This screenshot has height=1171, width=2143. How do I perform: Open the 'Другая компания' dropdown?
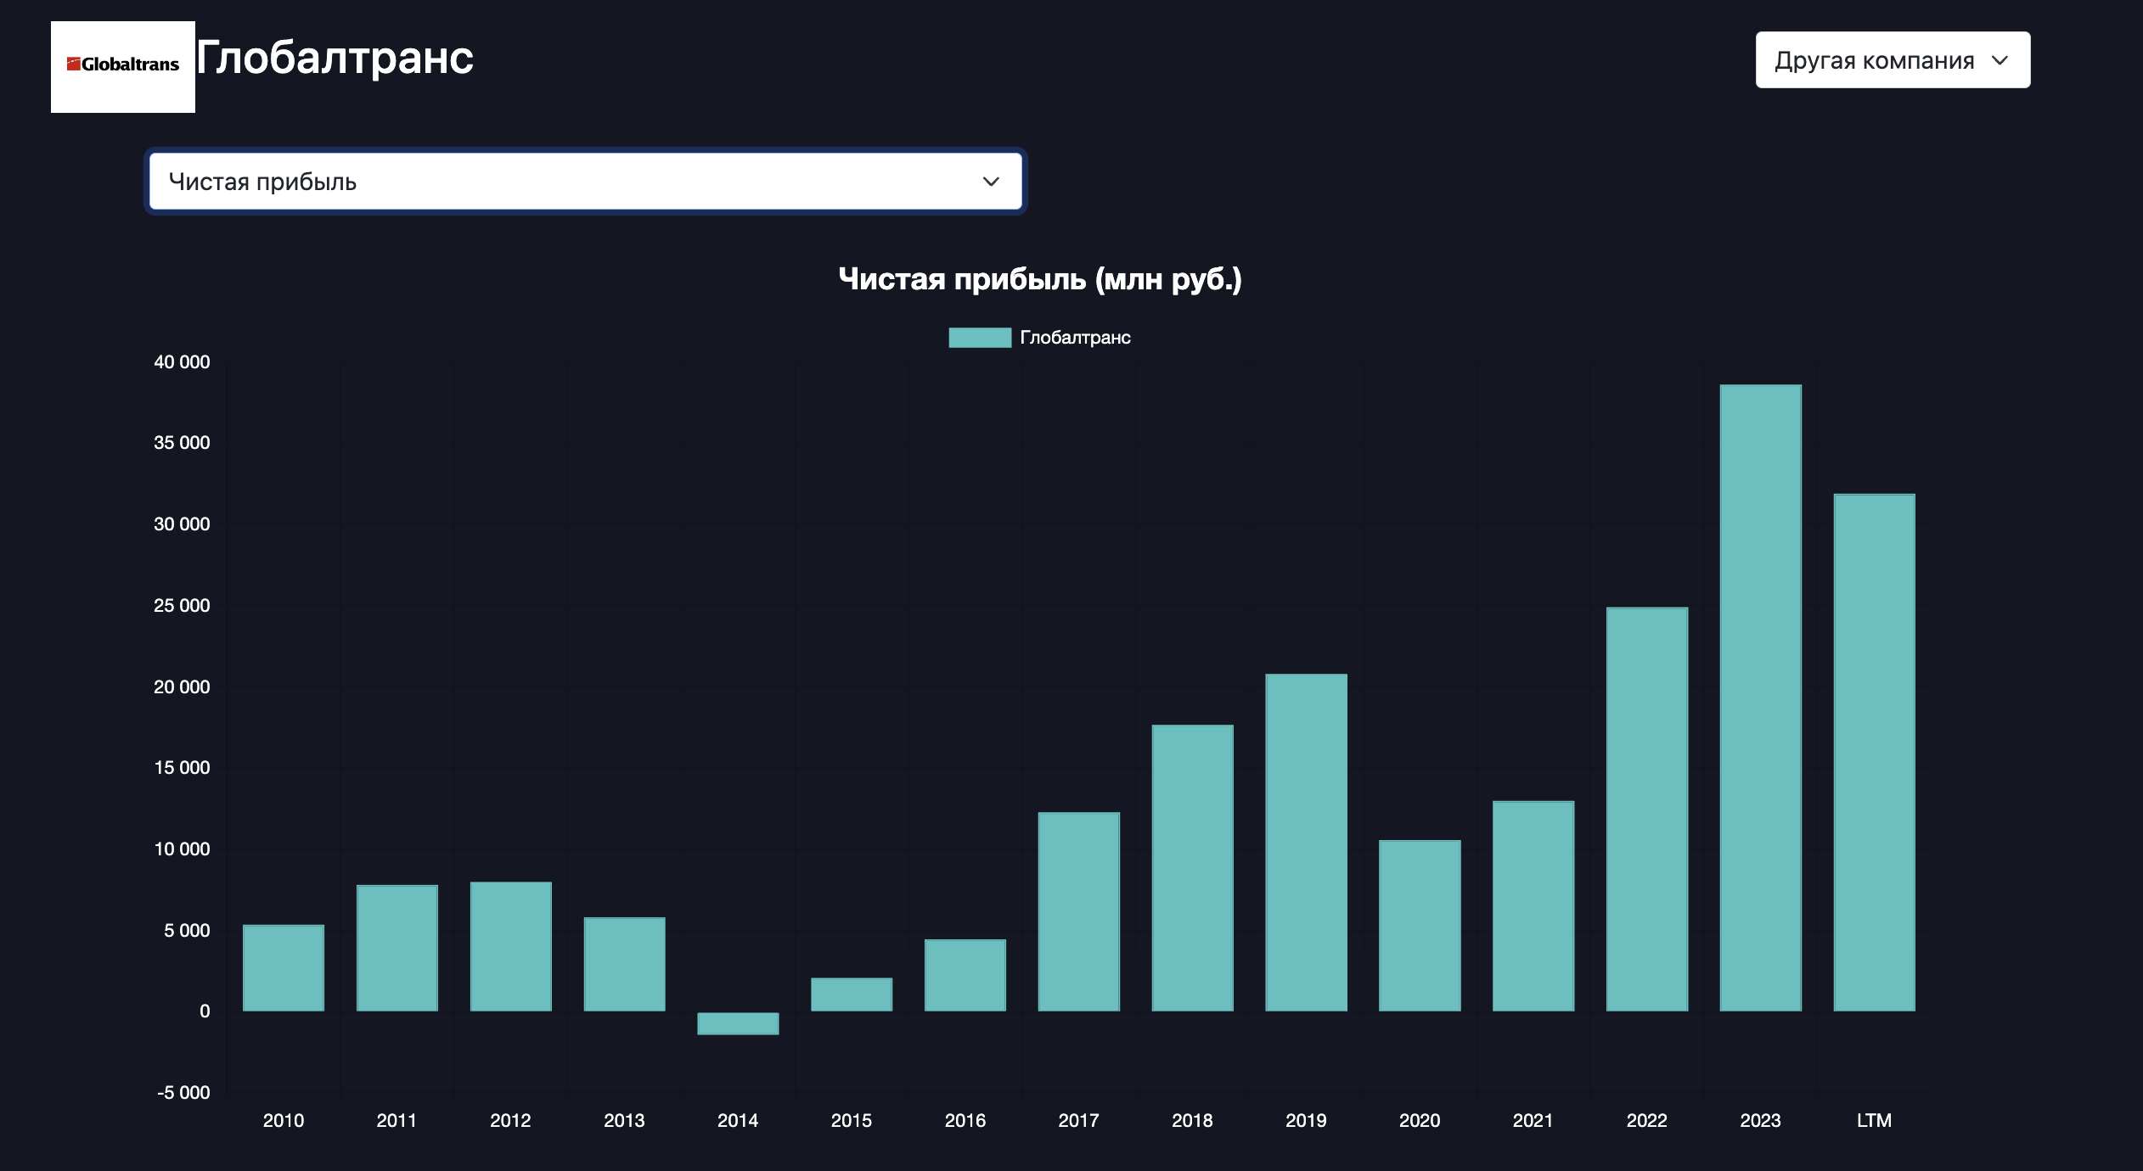[1893, 60]
